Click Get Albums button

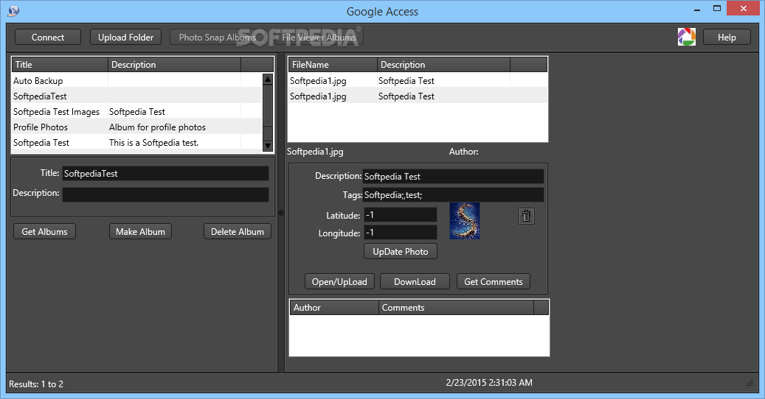click(44, 232)
